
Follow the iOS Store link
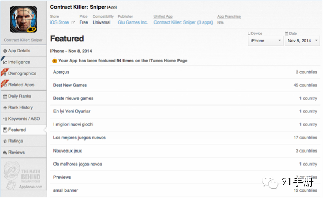(59, 22)
